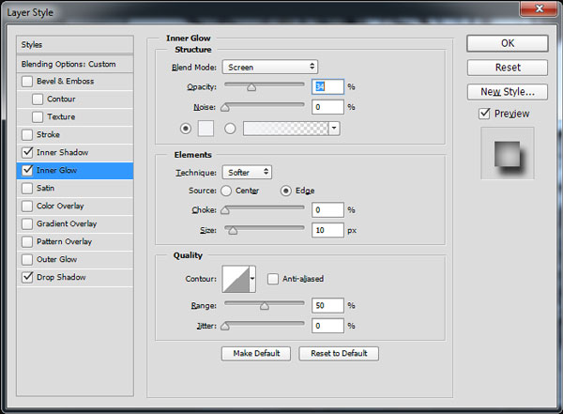
Task: Click the Opacity percent input field
Action: click(x=327, y=86)
